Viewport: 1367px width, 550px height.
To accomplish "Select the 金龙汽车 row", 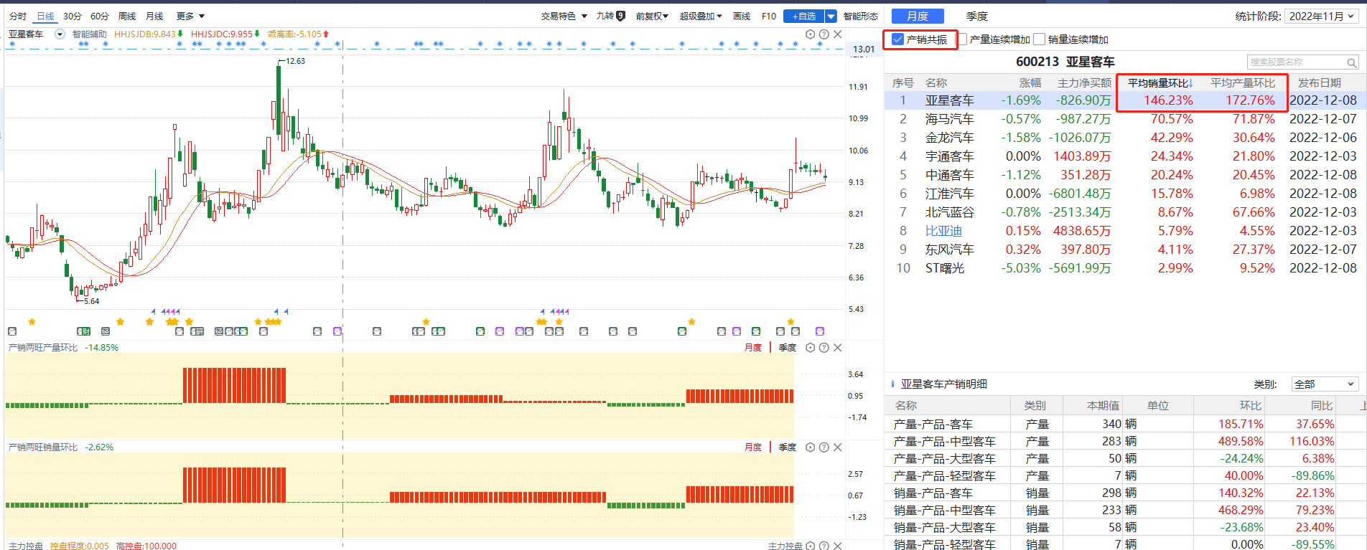I will tap(1125, 138).
